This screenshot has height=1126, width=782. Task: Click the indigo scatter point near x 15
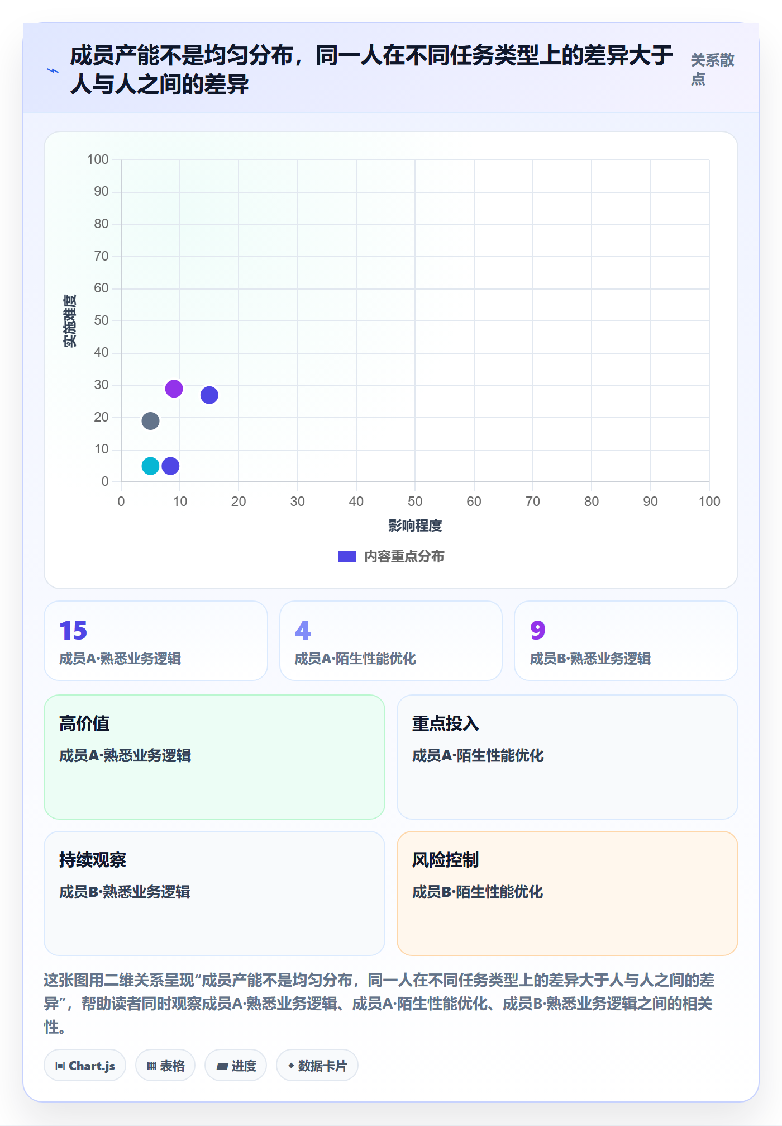click(x=209, y=395)
